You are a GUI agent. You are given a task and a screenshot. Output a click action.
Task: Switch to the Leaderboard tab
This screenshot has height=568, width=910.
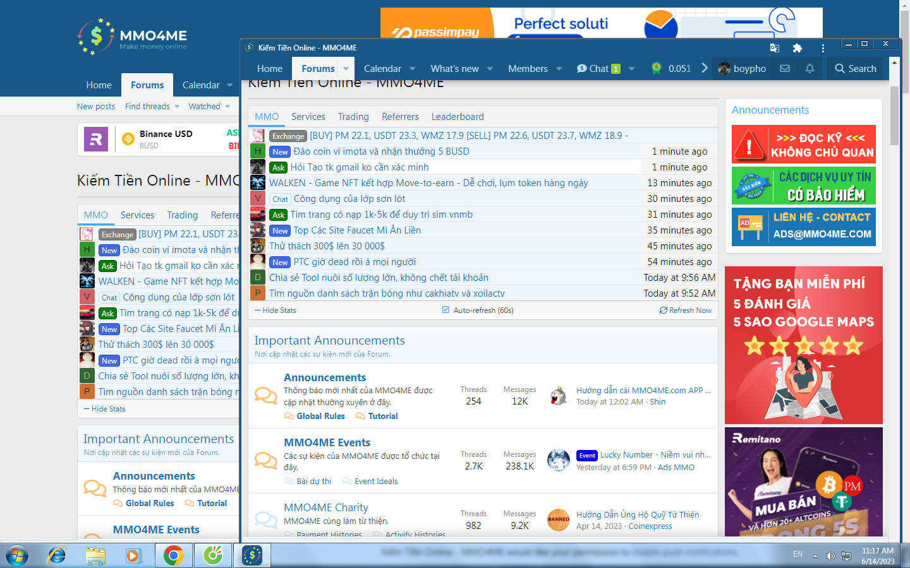[x=458, y=117]
